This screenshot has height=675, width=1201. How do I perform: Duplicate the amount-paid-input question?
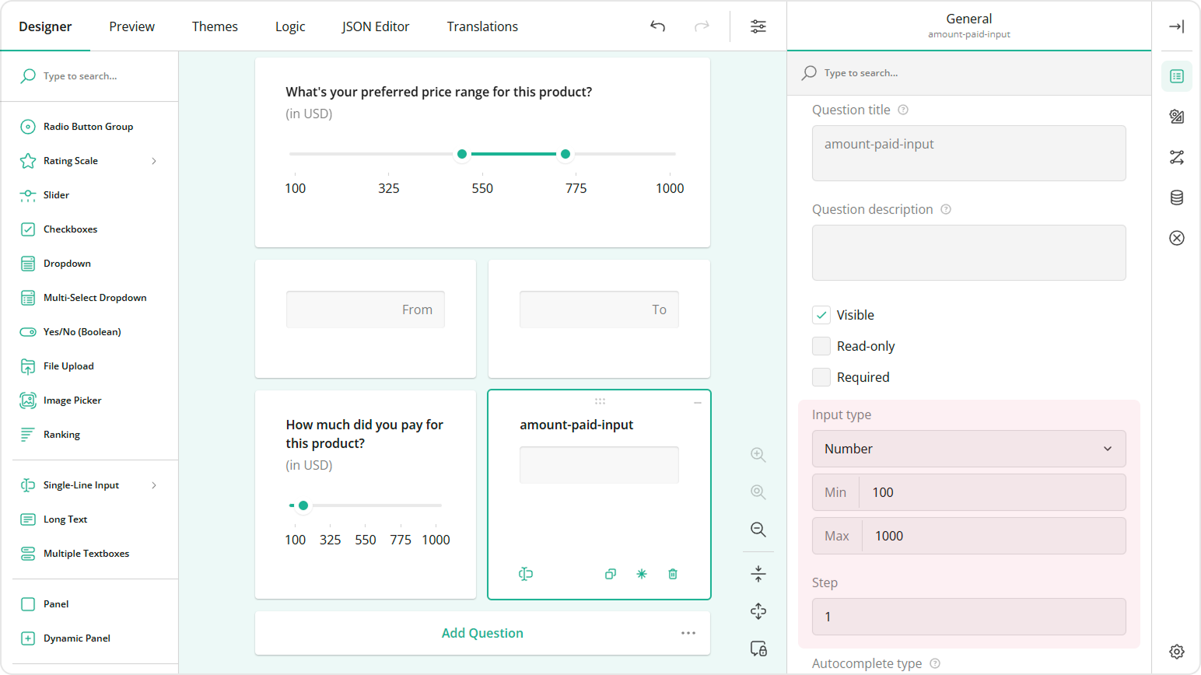pyautogui.click(x=611, y=574)
